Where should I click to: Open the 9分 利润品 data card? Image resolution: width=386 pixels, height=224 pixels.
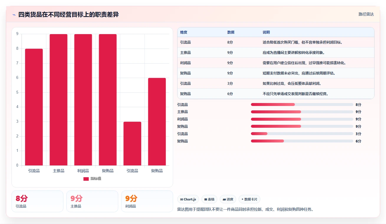coord(147,201)
